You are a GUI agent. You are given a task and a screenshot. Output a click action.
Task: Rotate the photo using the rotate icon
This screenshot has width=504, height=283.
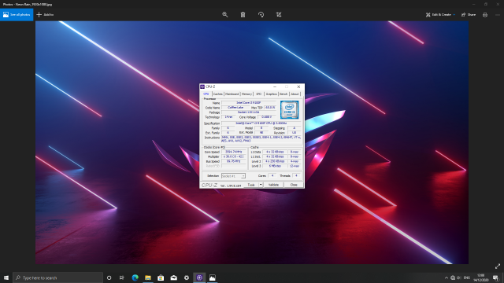pos(261,15)
